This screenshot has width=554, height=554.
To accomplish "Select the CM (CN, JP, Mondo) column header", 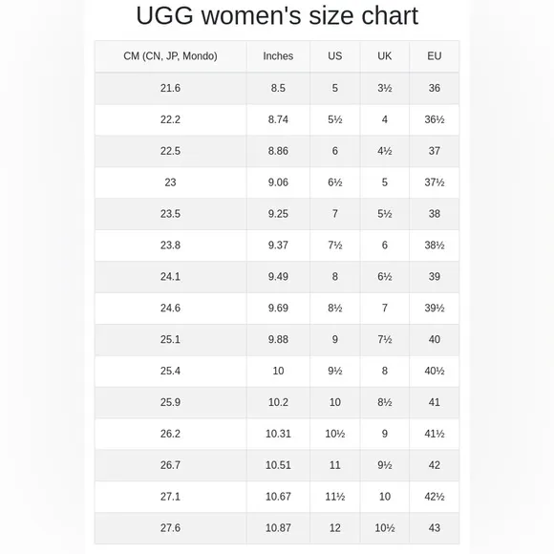I will pos(170,56).
